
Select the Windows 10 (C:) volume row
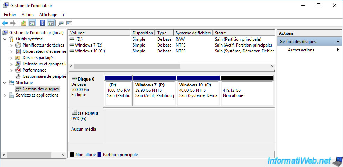(x=171, y=51)
